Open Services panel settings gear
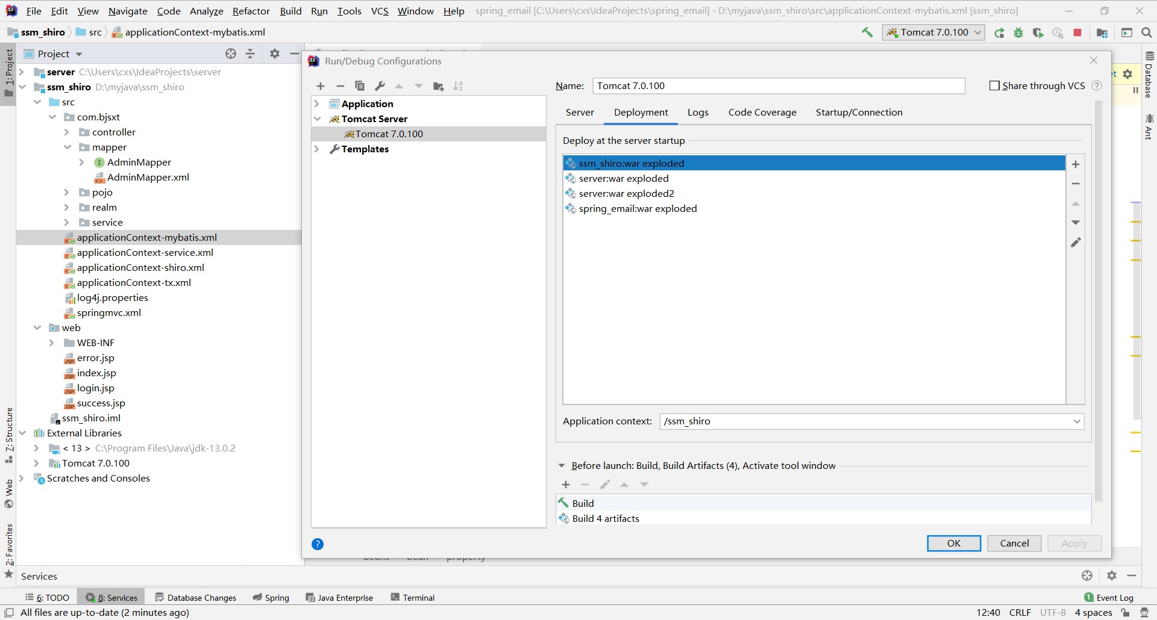1157x620 pixels. point(1112,575)
